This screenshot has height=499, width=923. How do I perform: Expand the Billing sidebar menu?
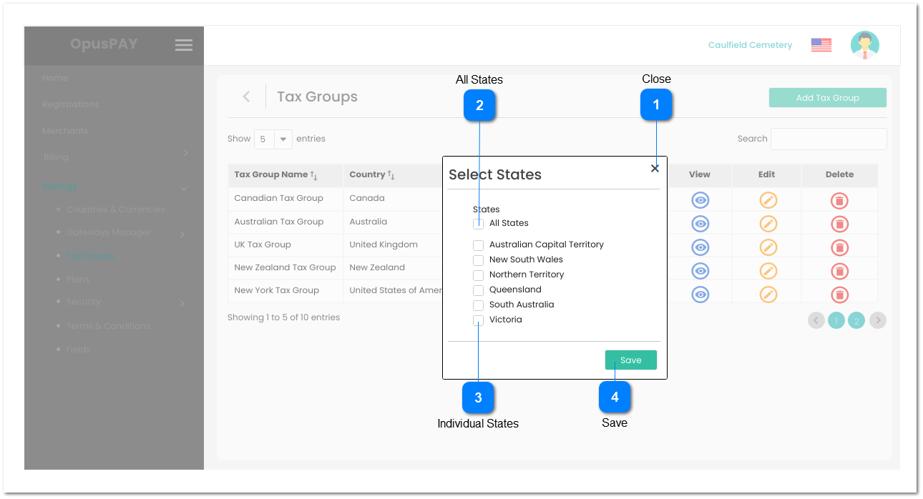(114, 157)
